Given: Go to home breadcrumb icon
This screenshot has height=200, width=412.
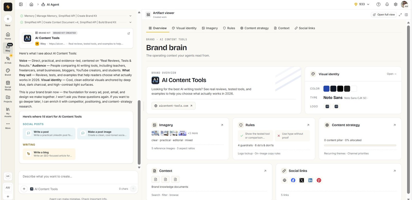Looking at the screenshot, I should 31,4.
